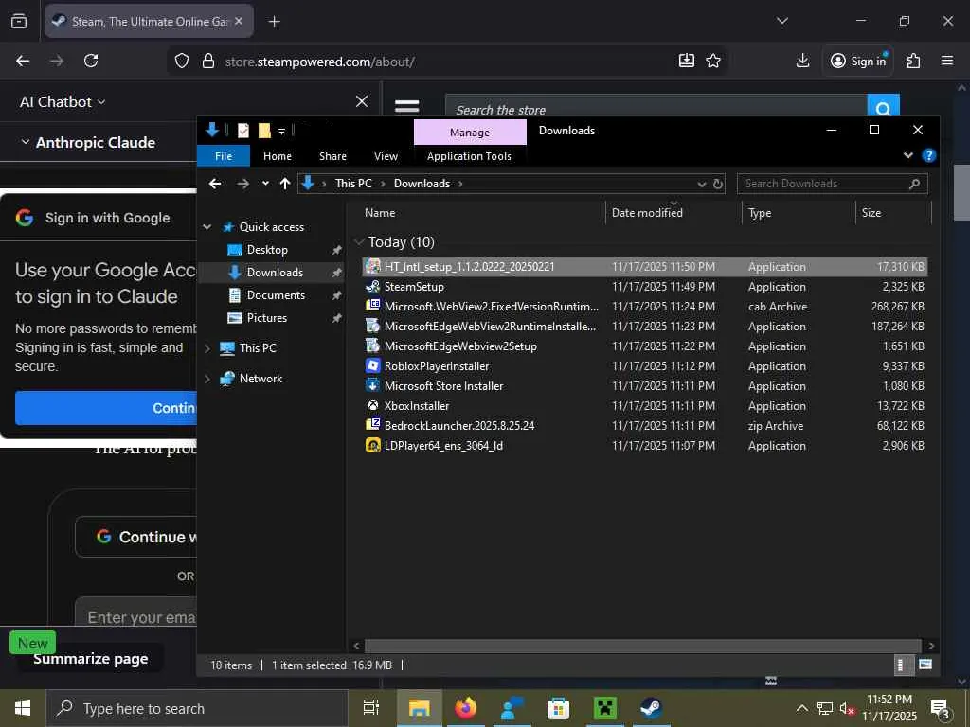This screenshot has width=970, height=727.
Task: Go back in File Explorer navigation
Action: pyautogui.click(x=215, y=184)
